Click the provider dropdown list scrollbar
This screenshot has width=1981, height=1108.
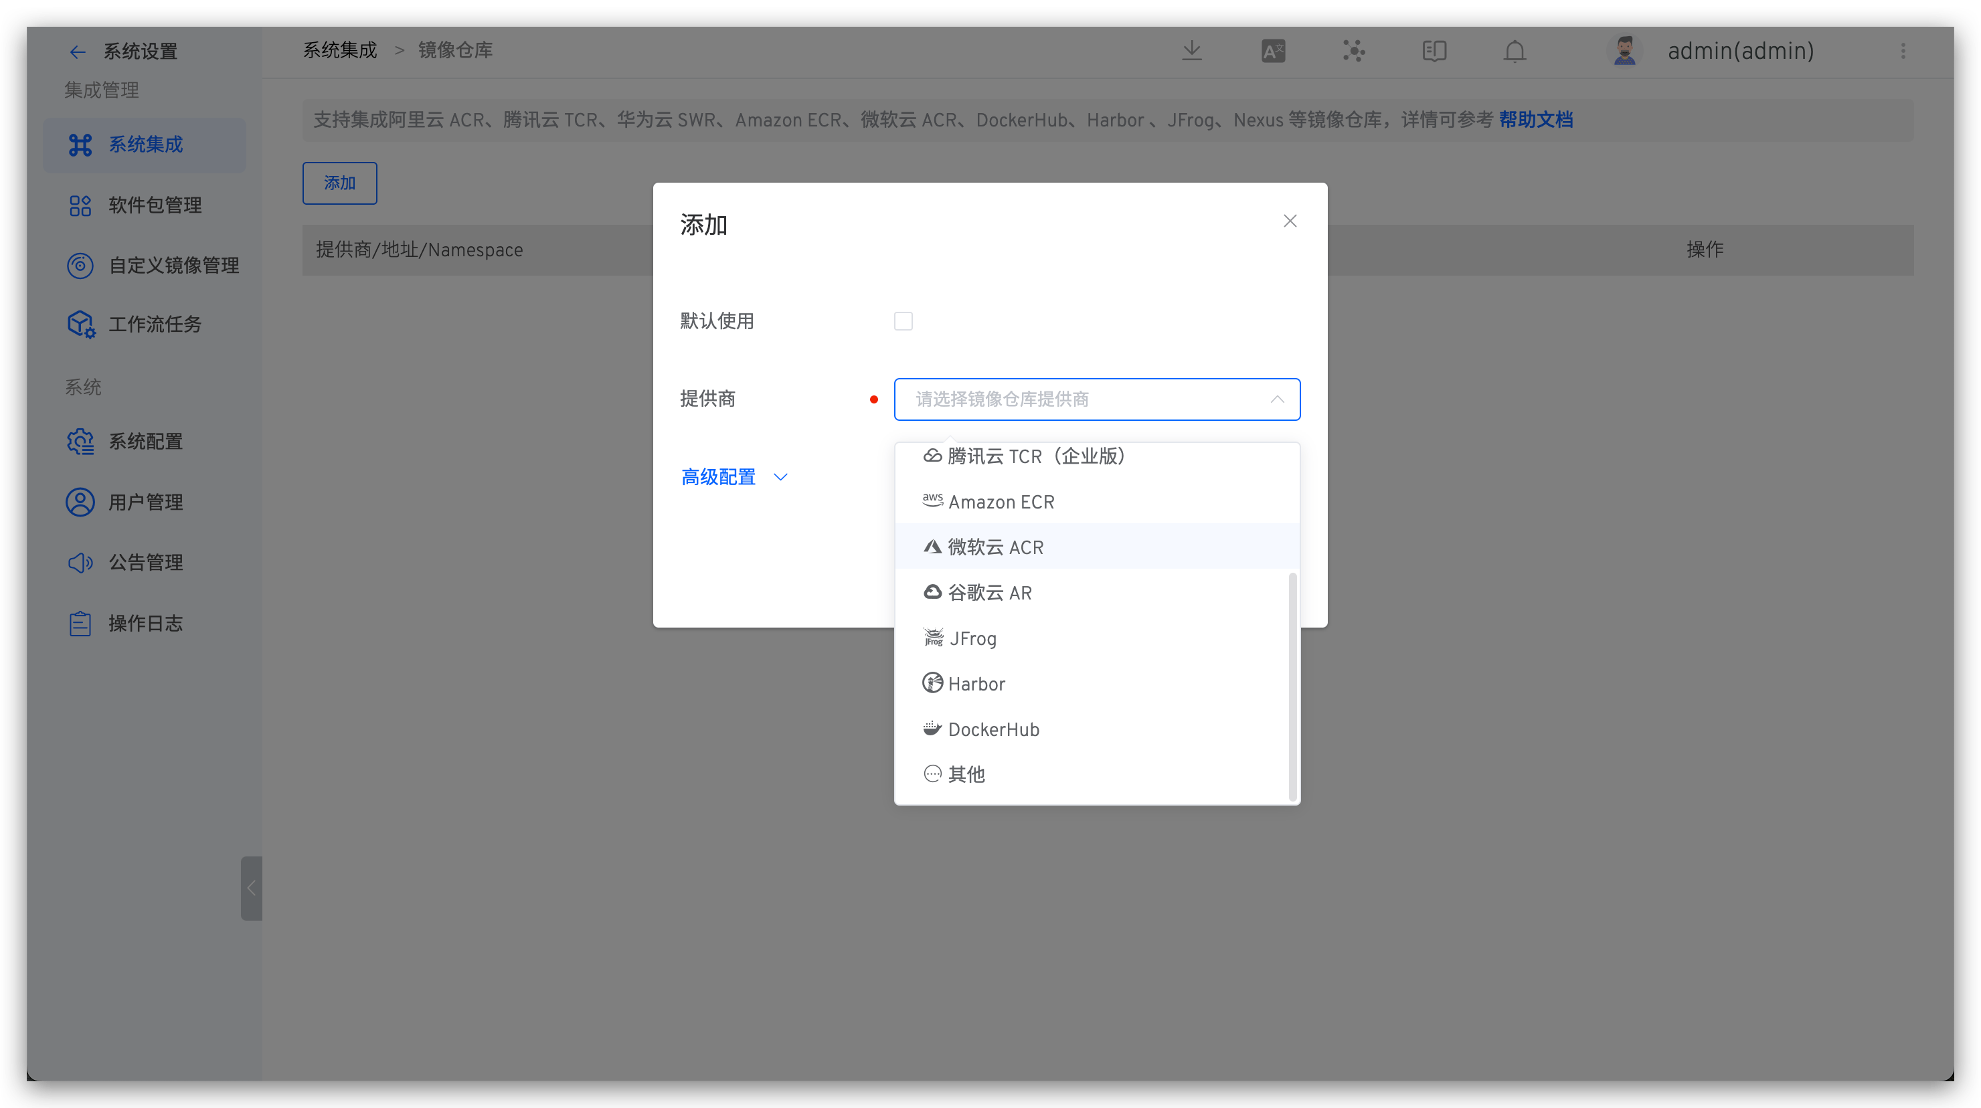[1292, 686]
